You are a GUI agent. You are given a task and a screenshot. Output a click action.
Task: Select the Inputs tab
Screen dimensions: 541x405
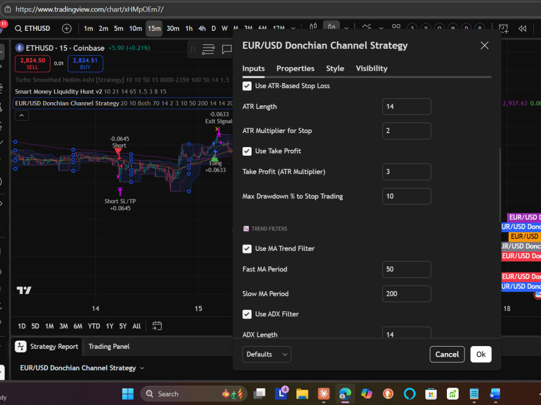253,68
